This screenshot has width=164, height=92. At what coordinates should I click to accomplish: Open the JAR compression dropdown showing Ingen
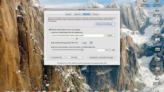(x=87, y=43)
